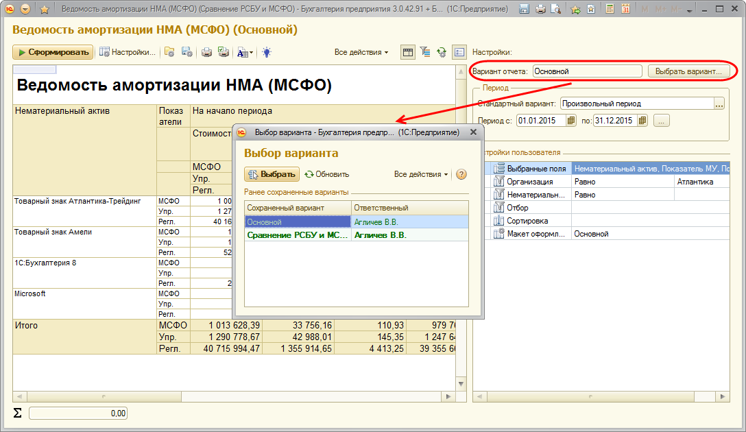This screenshot has height=432, width=746.
Task: Toggle the settings panel visibility icon
Action: tap(459, 52)
